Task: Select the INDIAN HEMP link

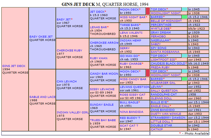Action: (130, 40)
